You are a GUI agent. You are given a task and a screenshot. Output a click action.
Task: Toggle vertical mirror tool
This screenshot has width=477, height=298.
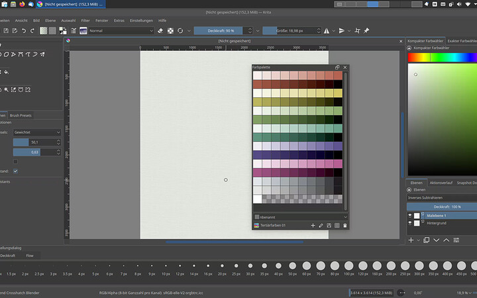point(342,31)
